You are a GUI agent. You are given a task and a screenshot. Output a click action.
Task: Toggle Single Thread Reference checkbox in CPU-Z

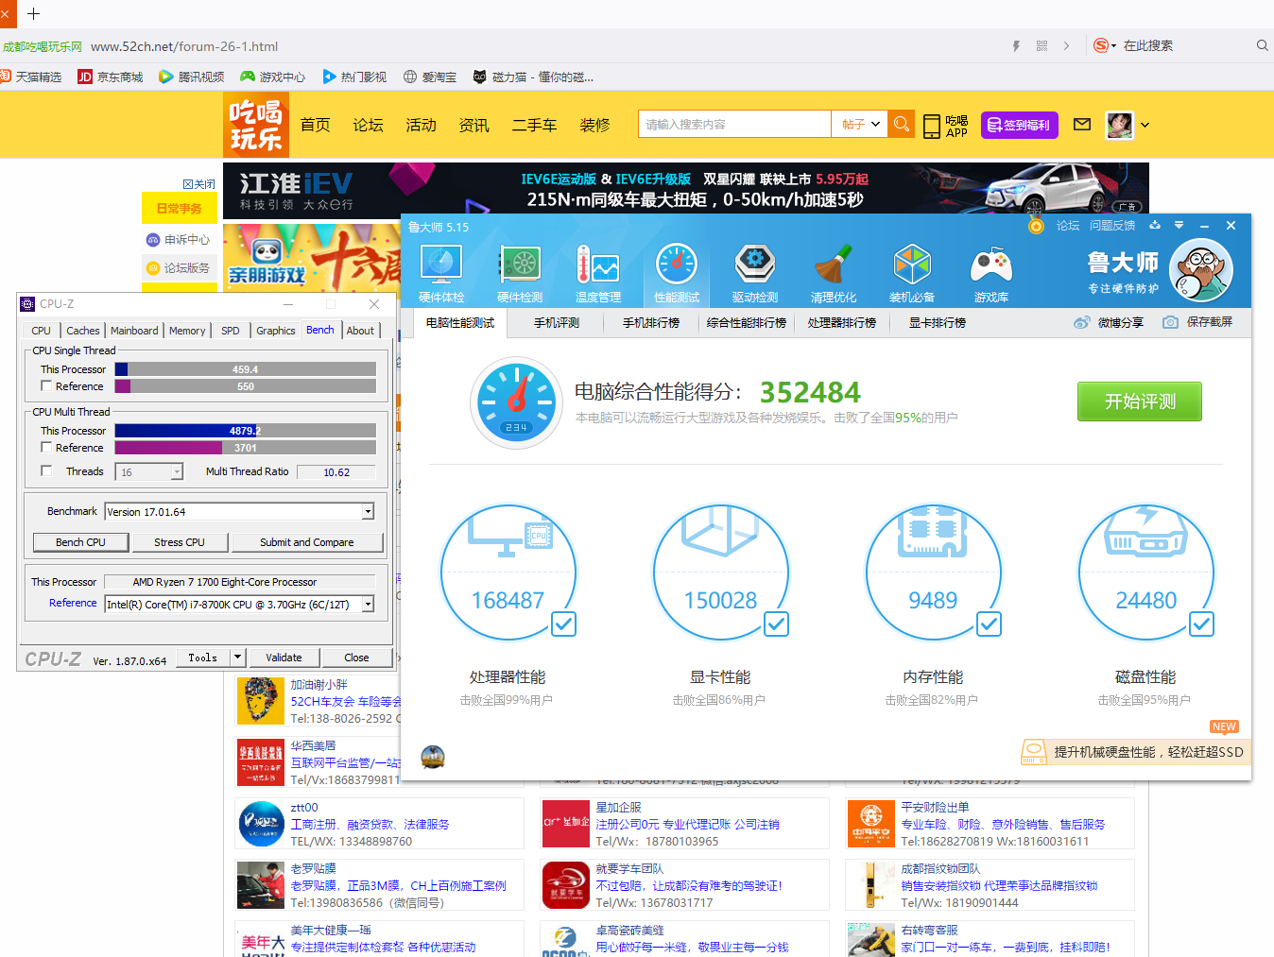pyautogui.click(x=46, y=385)
